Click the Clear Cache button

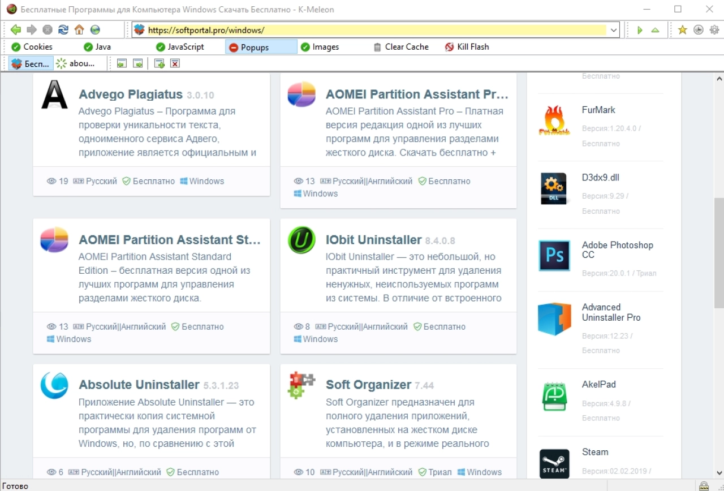401,47
